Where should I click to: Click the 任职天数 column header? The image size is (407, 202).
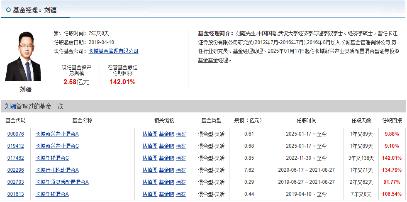click(361, 120)
